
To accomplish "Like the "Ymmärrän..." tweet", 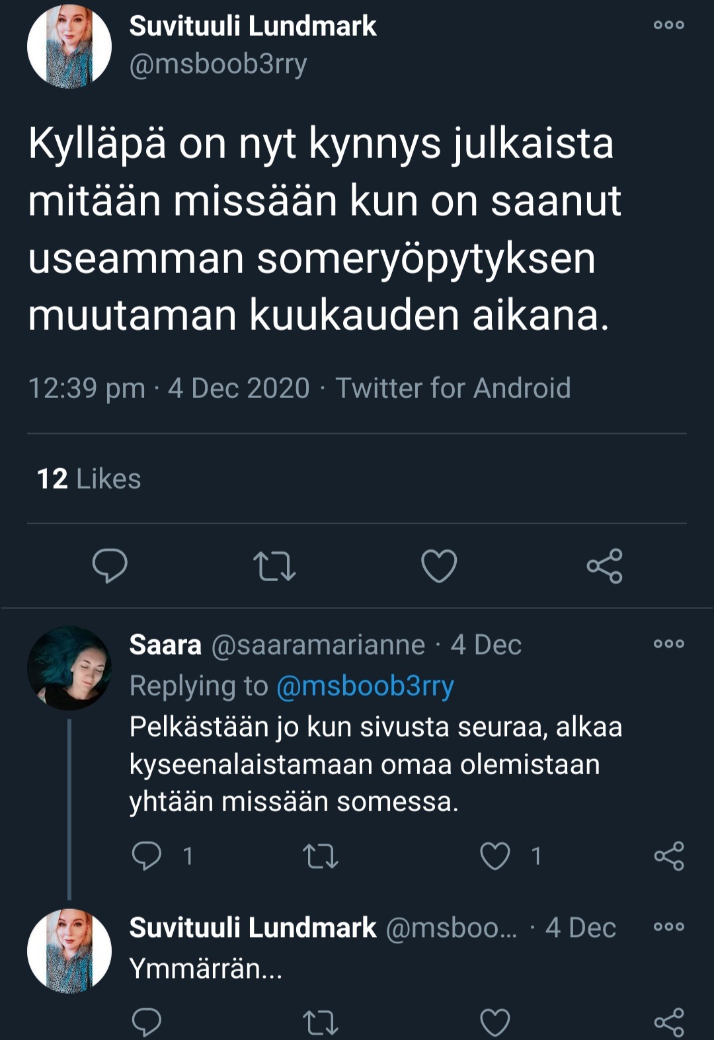I will (495, 1022).
